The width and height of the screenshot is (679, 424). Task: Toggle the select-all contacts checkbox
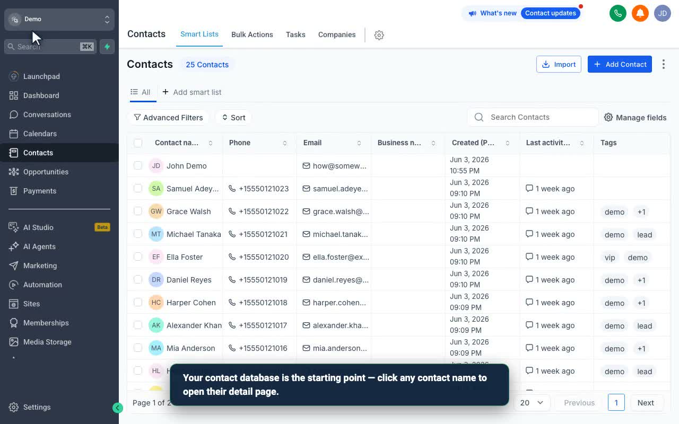138,143
